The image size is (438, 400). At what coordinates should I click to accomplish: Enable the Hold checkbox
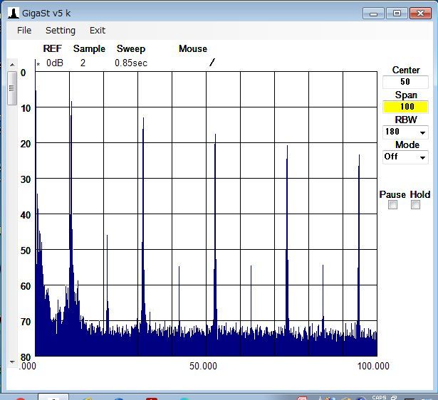(415, 205)
